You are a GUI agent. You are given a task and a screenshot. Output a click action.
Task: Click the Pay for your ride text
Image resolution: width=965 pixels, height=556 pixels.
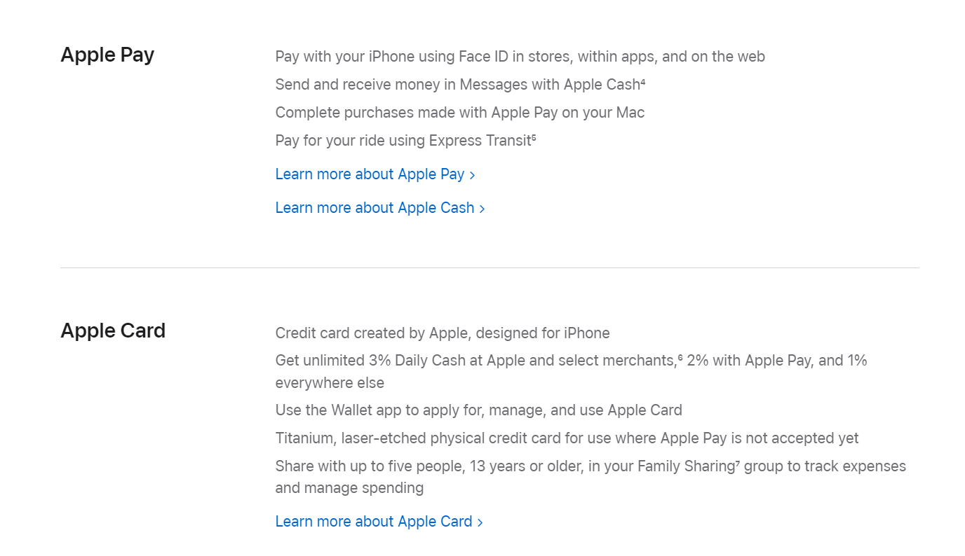[x=405, y=141]
